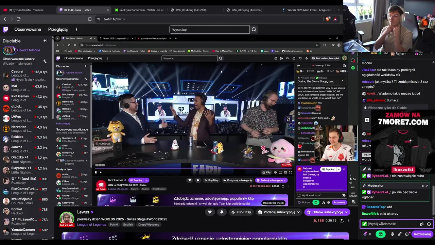The width and height of the screenshot is (435, 245).
Task: Open Przeglądaj in outer Twitch header
Action: (58, 30)
